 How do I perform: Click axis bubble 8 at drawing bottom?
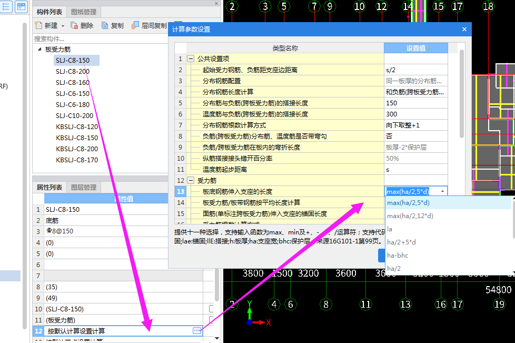326,304
